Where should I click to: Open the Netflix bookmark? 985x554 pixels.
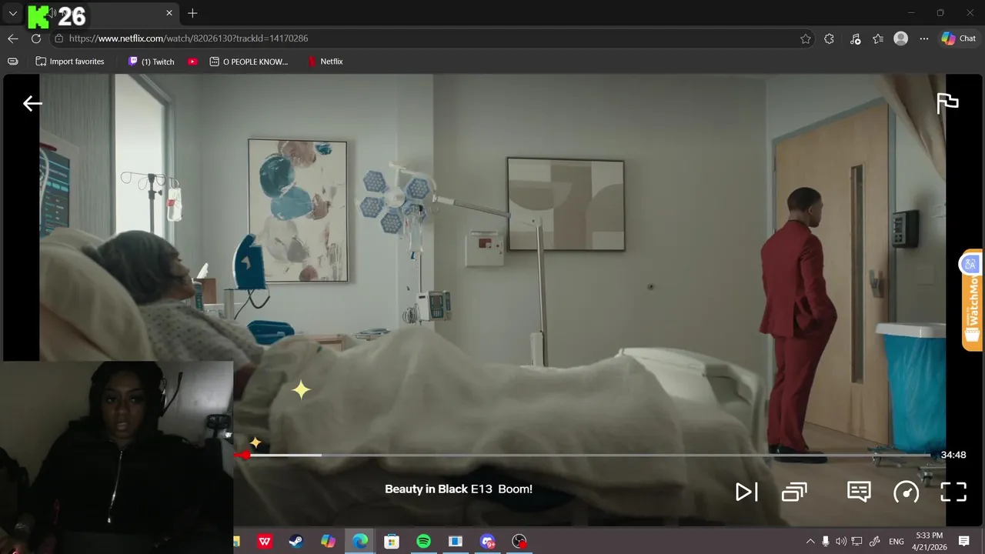[326, 62]
